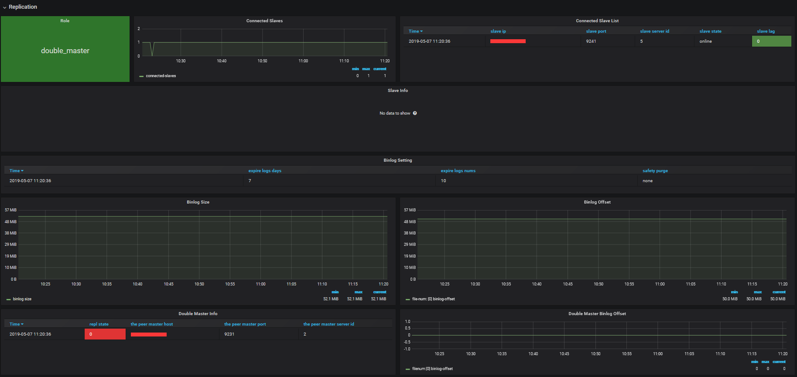
Task: Toggle the connected-slaves legend series
Action: pos(161,76)
